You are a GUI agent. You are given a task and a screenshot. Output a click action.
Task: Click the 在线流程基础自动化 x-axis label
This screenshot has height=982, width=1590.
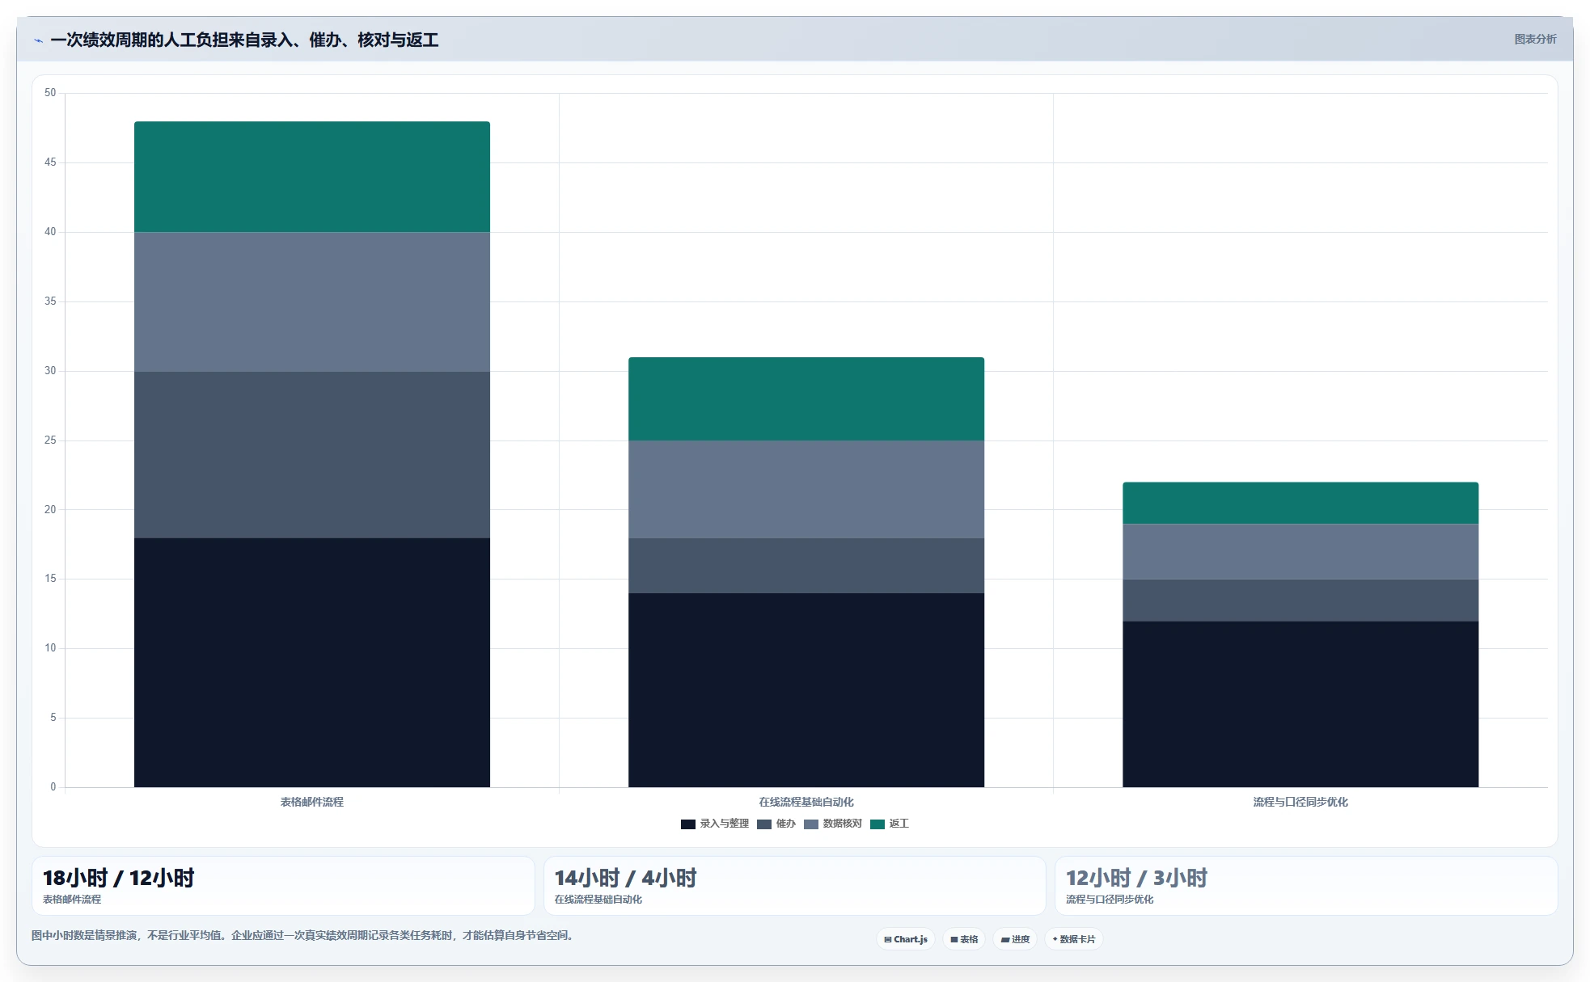(806, 802)
